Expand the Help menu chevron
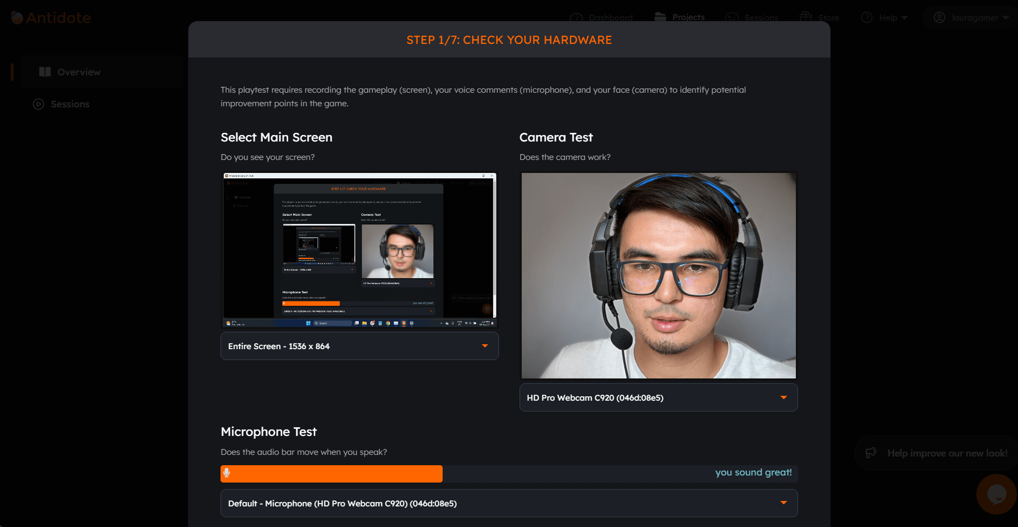The width and height of the screenshot is (1018, 527). 905,17
